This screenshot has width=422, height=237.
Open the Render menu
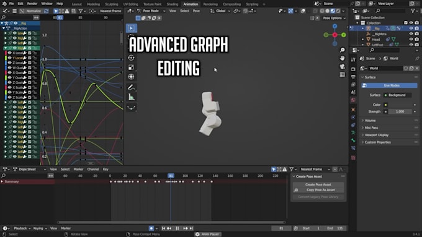click(x=32, y=4)
